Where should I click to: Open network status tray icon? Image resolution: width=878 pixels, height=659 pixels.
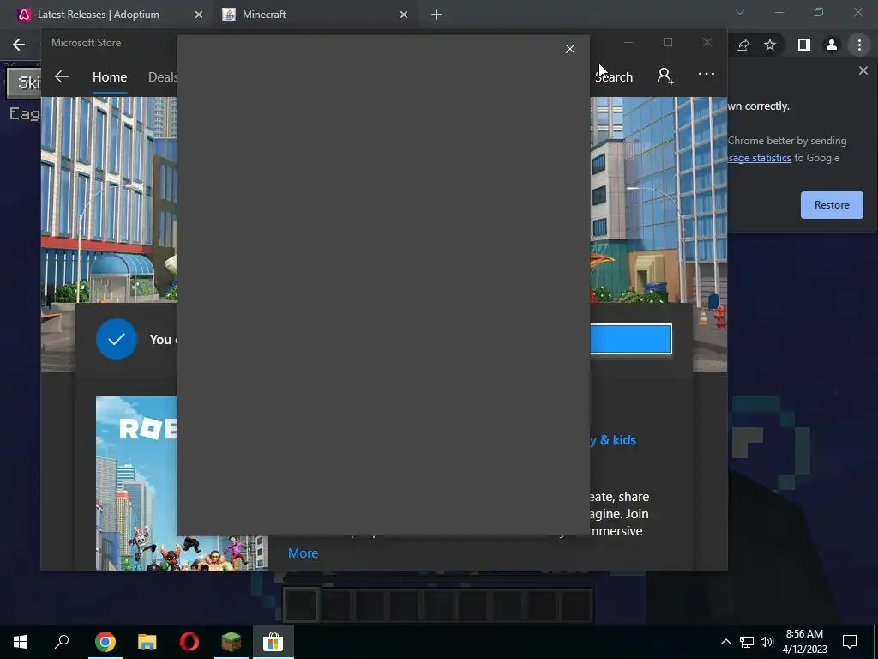(x=747, y=642)
